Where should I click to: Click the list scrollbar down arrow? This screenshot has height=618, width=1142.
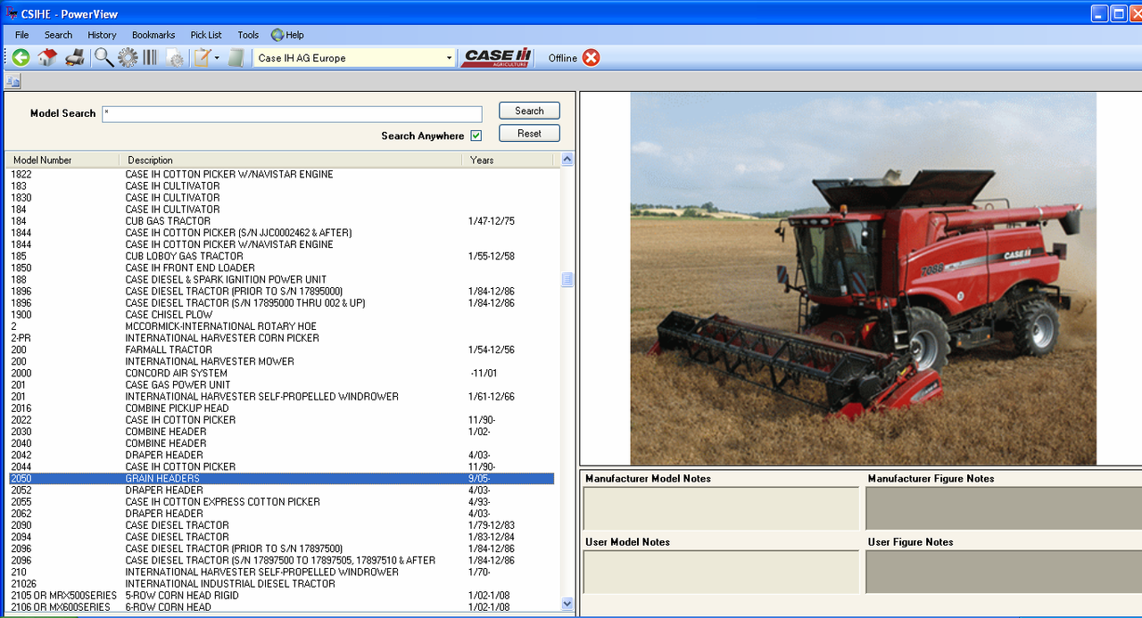[567, 604]
